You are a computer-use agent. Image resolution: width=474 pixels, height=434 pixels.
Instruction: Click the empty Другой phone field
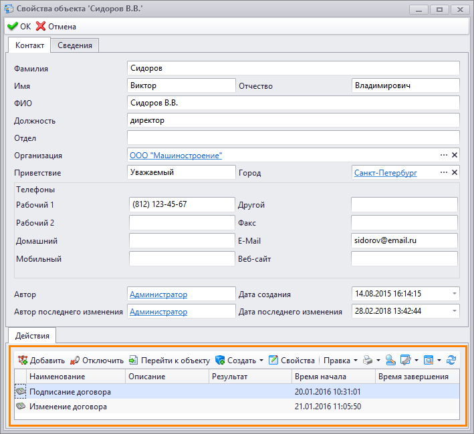pyautogui.click(x=404, y=204)
